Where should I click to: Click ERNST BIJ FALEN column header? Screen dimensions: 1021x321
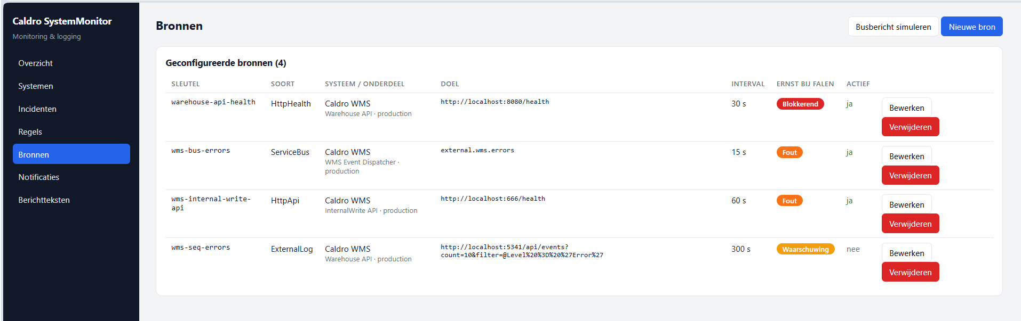(x=805, y=84)
